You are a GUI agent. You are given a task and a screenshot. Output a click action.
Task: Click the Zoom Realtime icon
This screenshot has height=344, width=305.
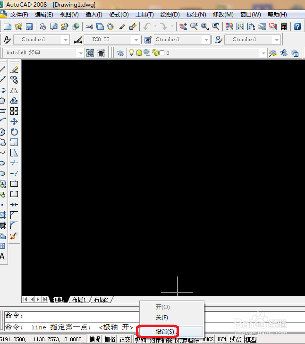tap(194, 27)
